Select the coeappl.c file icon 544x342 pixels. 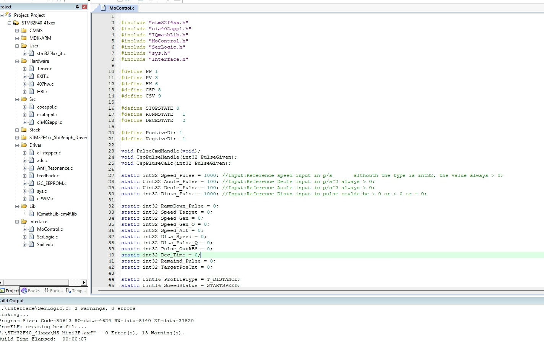(x=32, y=107)
